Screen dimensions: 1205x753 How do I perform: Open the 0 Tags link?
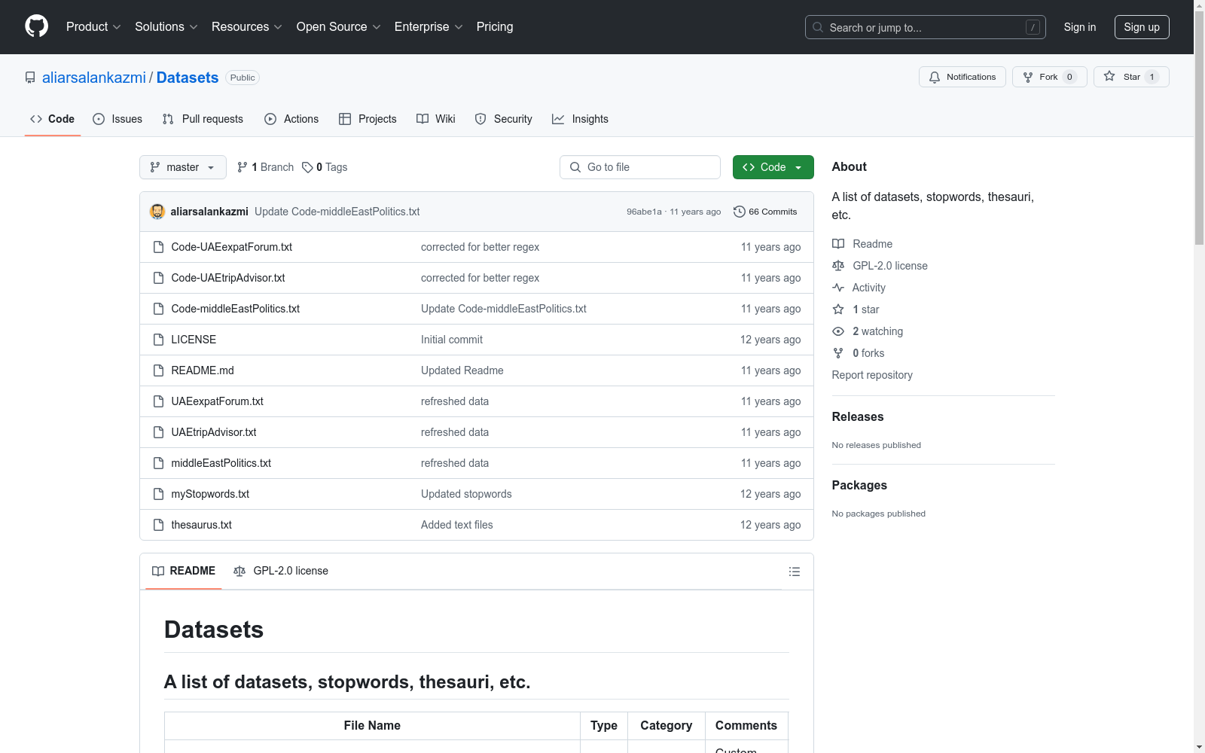tap(325, 167)
